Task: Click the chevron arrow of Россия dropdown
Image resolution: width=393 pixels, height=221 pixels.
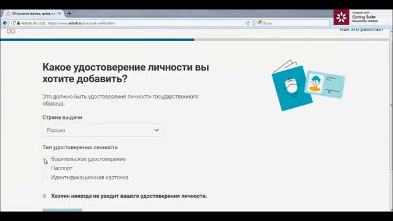Action: tap(157, 130)
